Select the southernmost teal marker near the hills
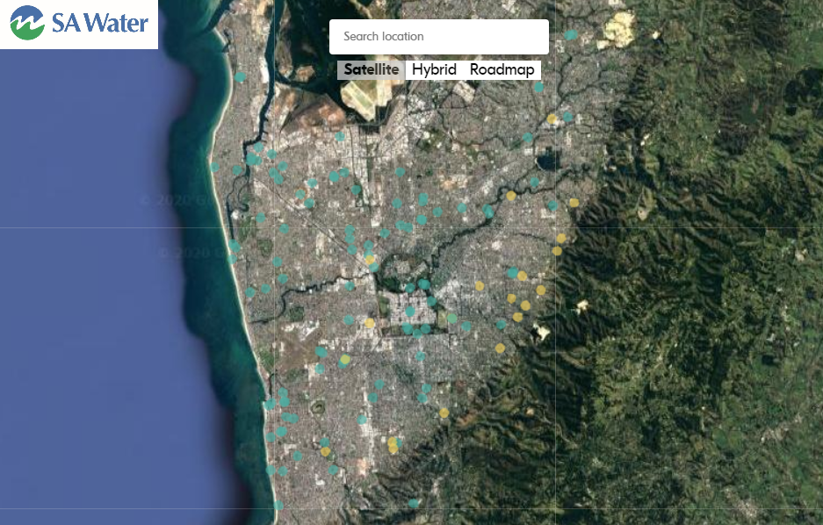The height and width of the screenshot is (525, 823). tap(413, 503)
